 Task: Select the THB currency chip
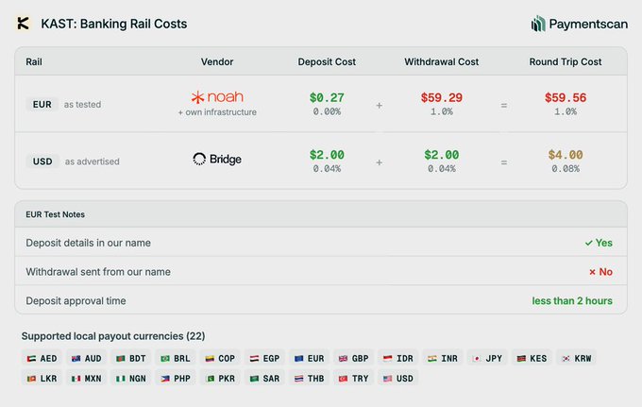click(309, 379)
